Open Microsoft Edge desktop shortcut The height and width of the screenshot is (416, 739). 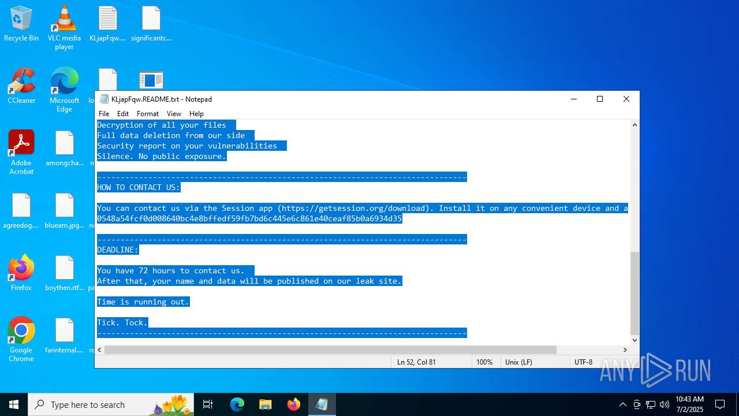64,90
